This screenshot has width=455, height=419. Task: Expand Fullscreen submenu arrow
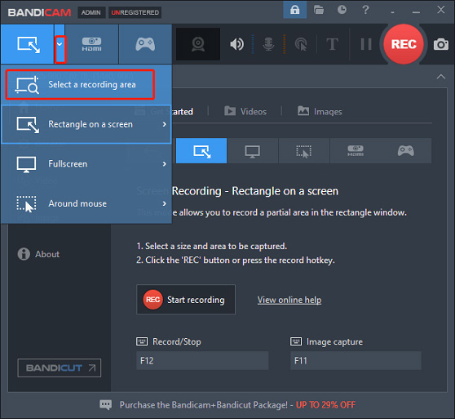pyautogui.click(x=165, y=164)
